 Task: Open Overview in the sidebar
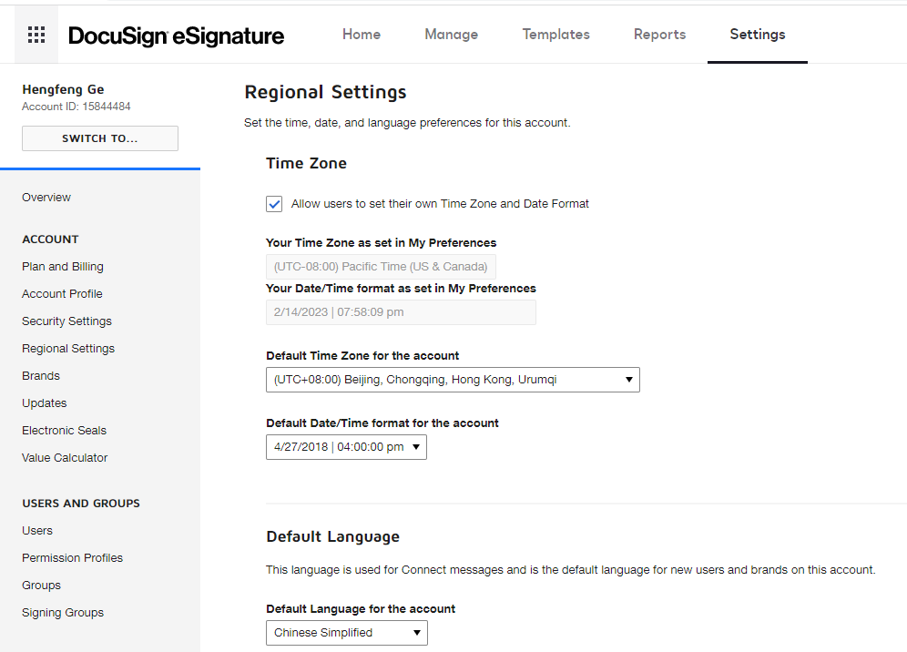(x=46, y=198)
